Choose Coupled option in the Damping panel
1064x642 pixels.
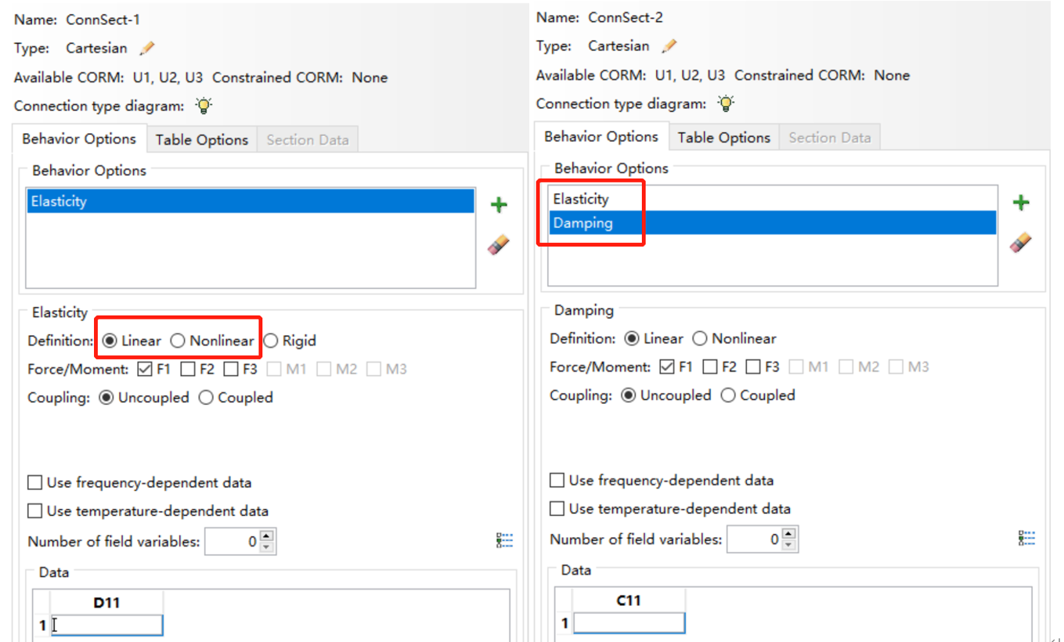click(728, 395)
